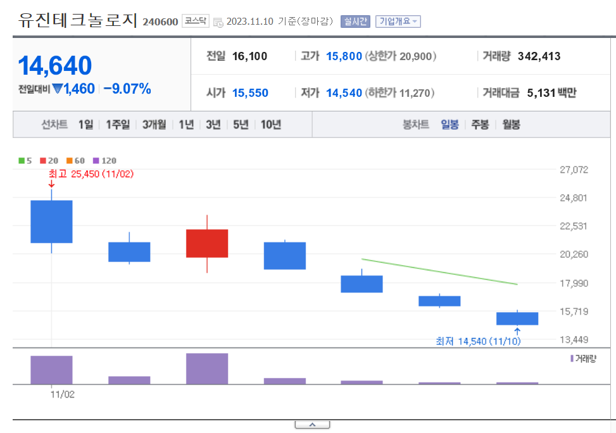Switch to the 주봉 weekly candle chart
This screenshot has width=616, height=433.
pyautogui.click(x=480, y=125)
